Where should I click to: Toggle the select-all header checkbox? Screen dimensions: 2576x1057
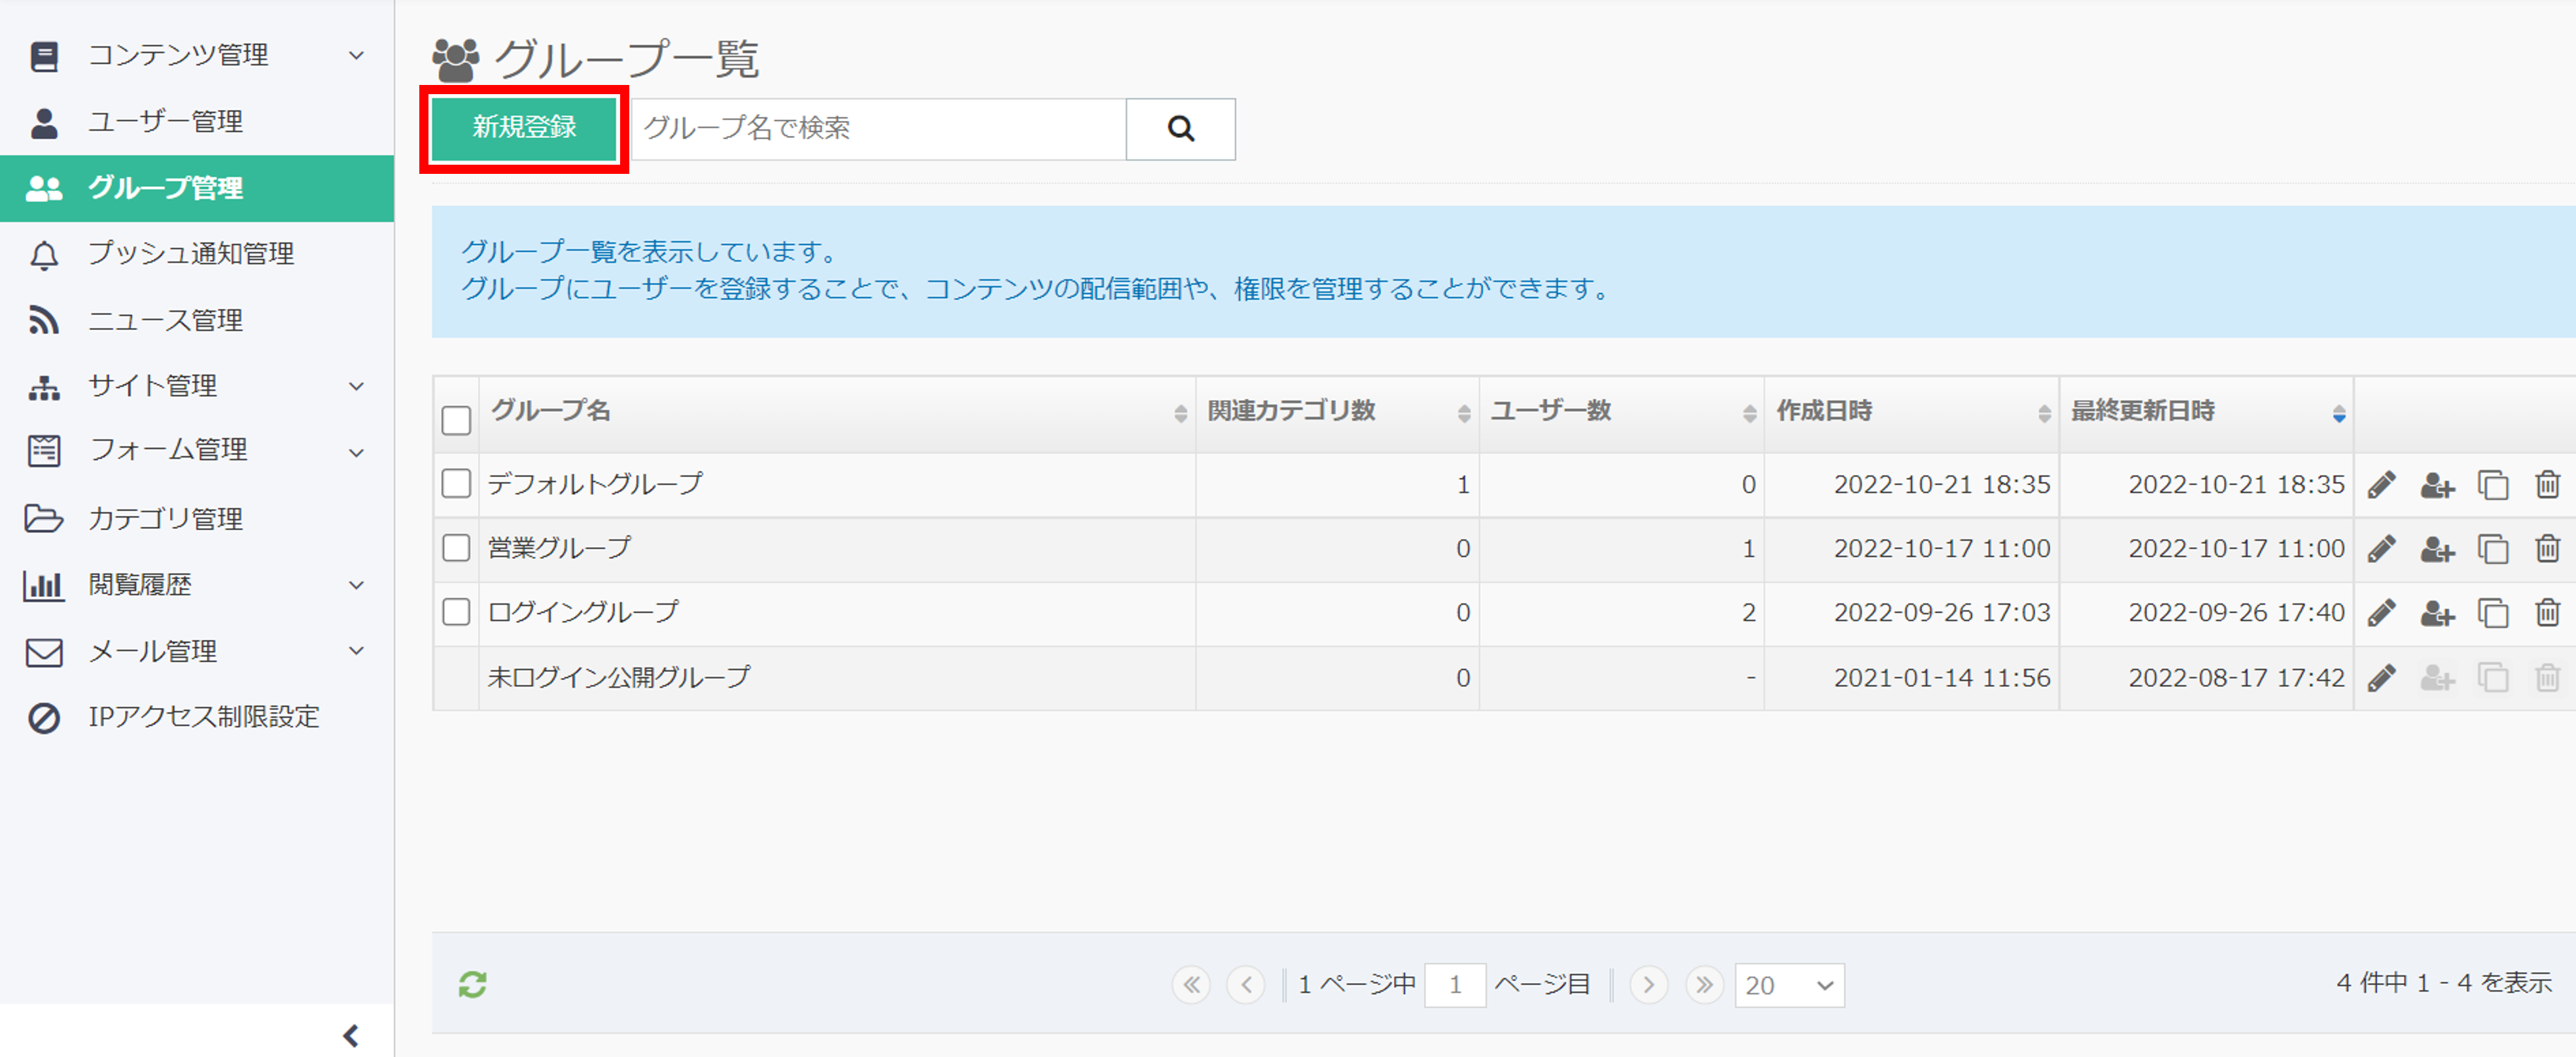456,420
